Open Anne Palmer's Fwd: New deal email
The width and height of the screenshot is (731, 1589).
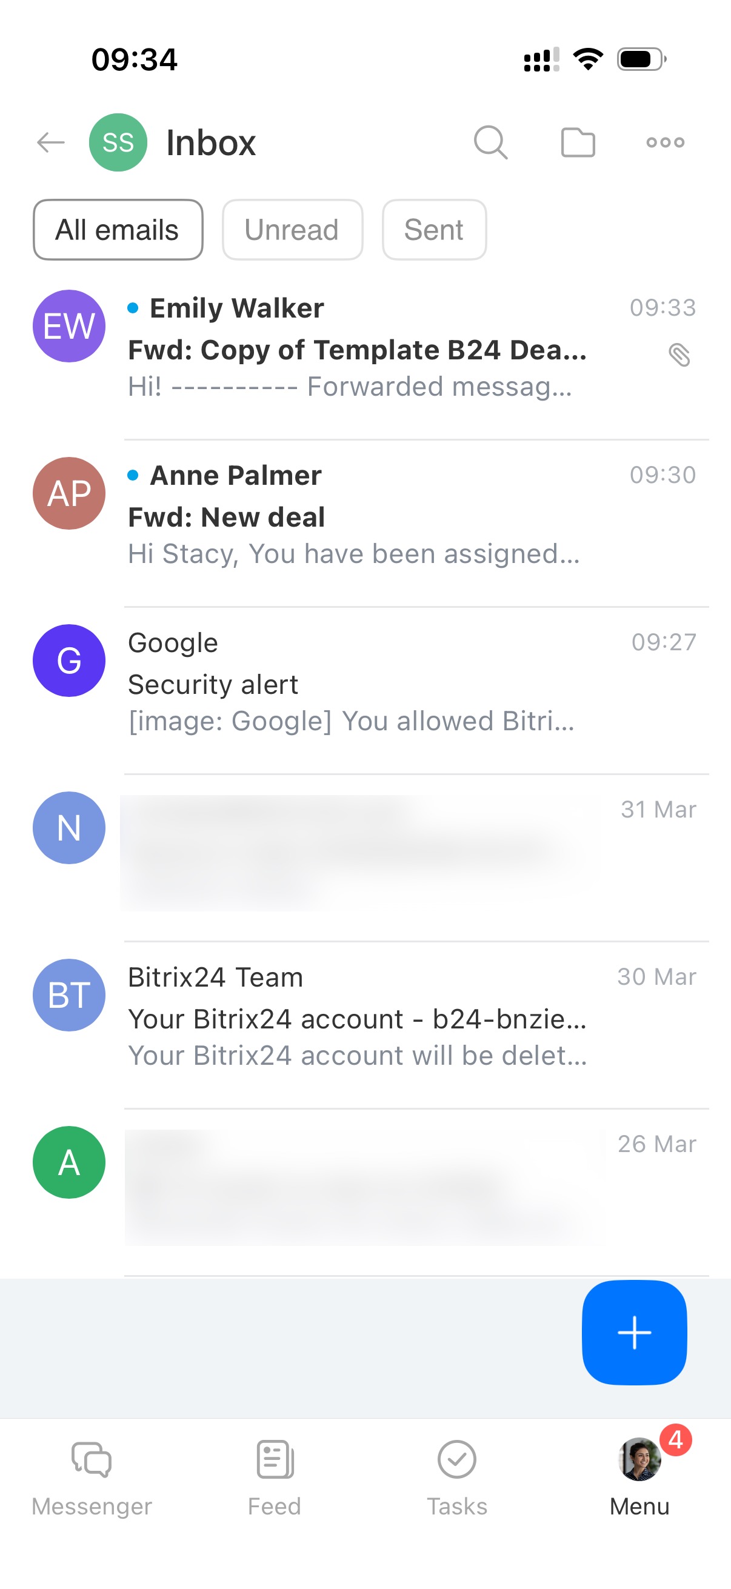[358, 516]
